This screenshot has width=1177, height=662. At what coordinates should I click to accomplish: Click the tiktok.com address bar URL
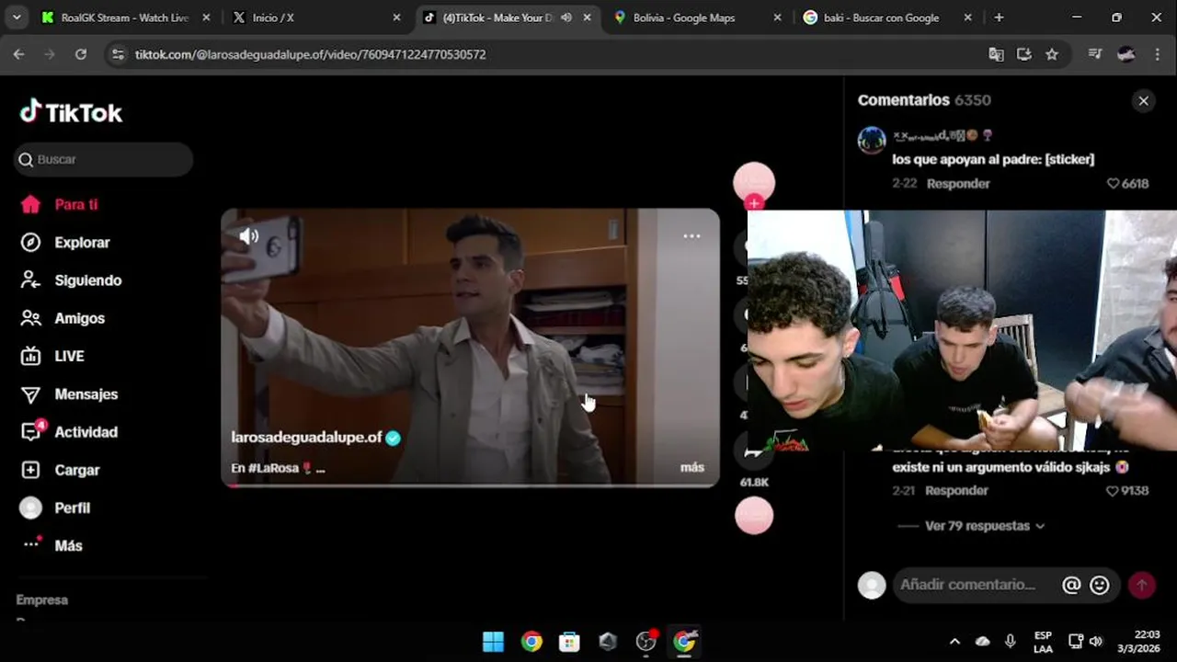pyautogui.click(x=310, y=54)
